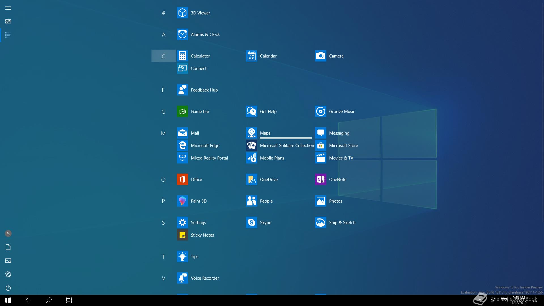Select the All apps list view
Image resolution: width=544 pixels, height=306 pixels.
pyautogui.click(x=8, y=35)
